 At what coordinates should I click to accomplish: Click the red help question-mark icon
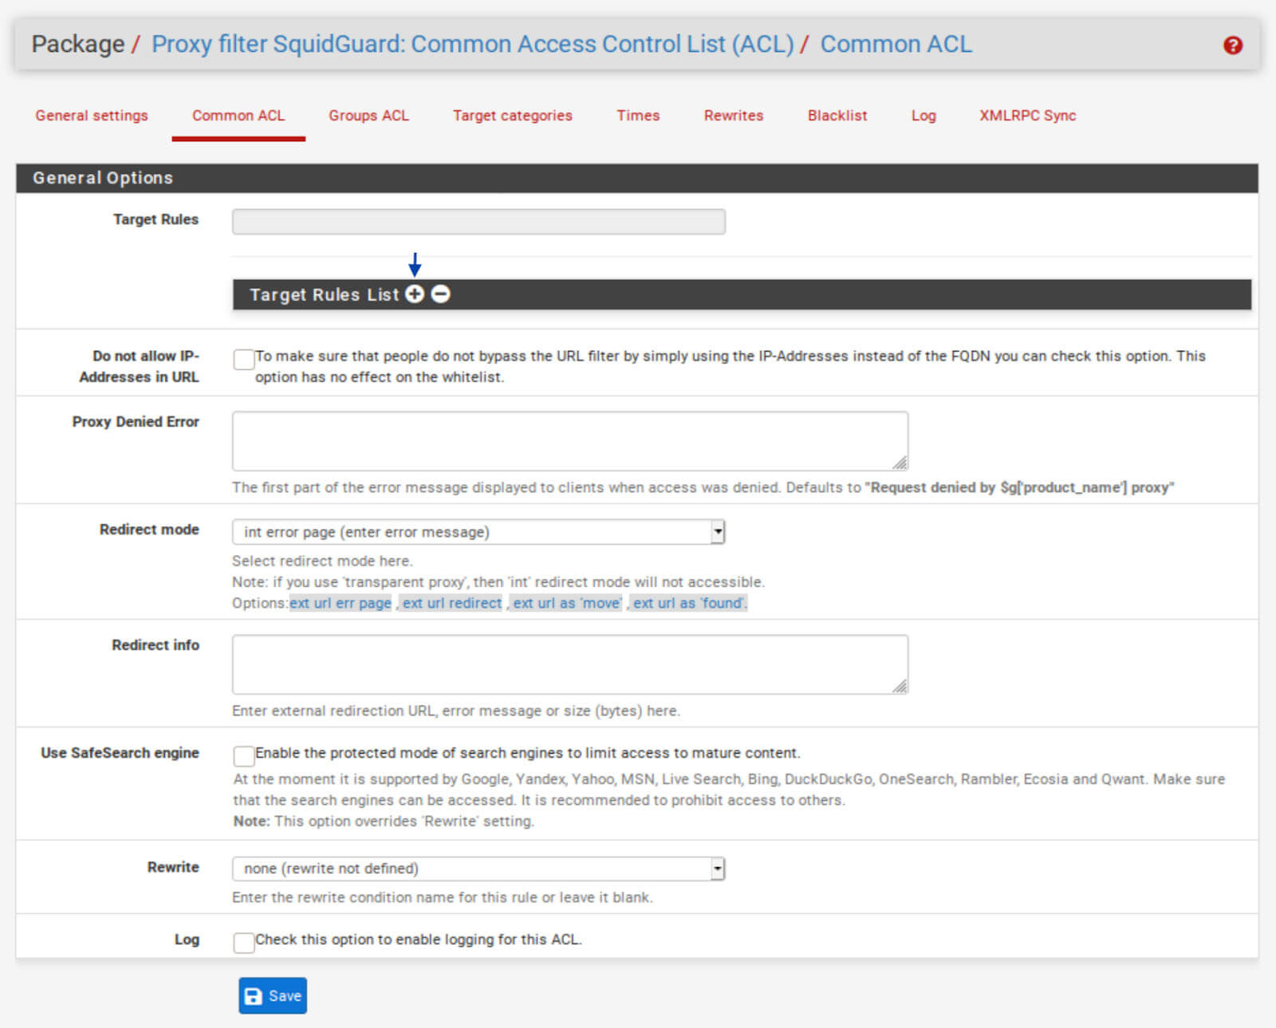(1232, 45)
